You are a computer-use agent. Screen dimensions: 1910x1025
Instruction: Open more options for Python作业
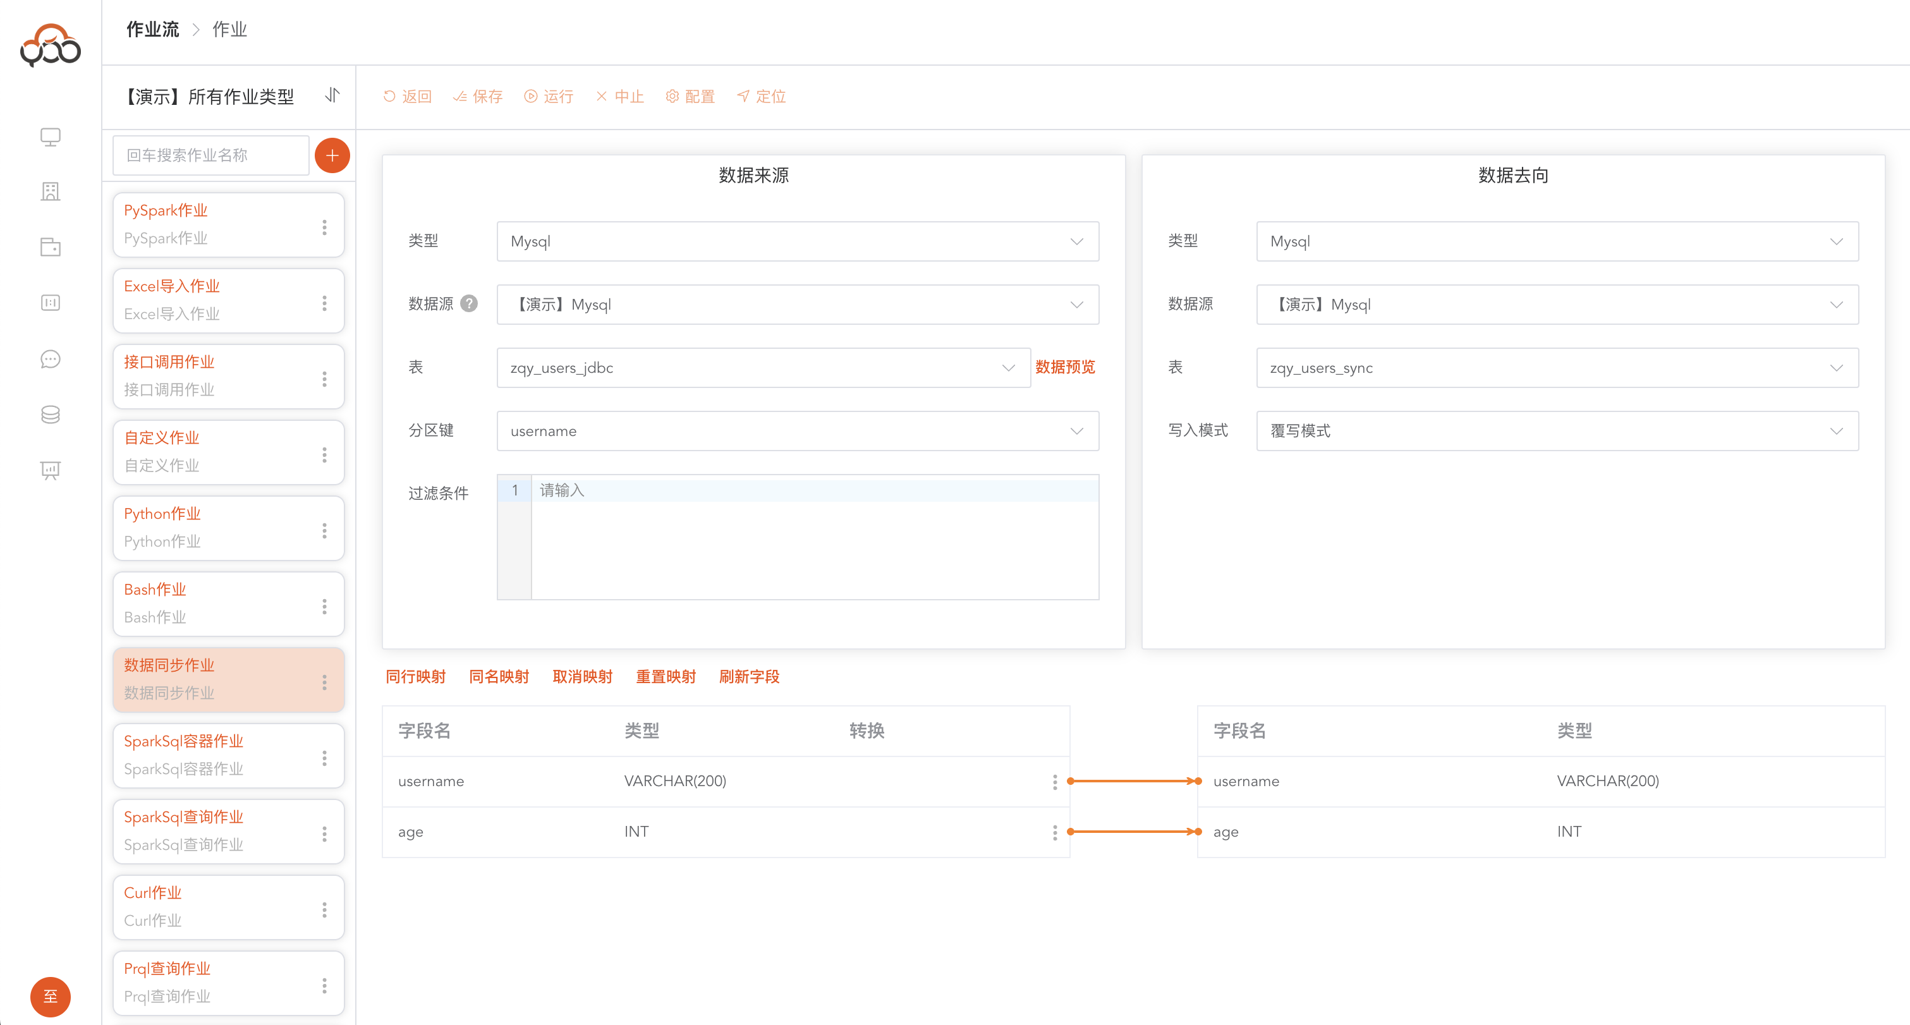coord(324,530)
